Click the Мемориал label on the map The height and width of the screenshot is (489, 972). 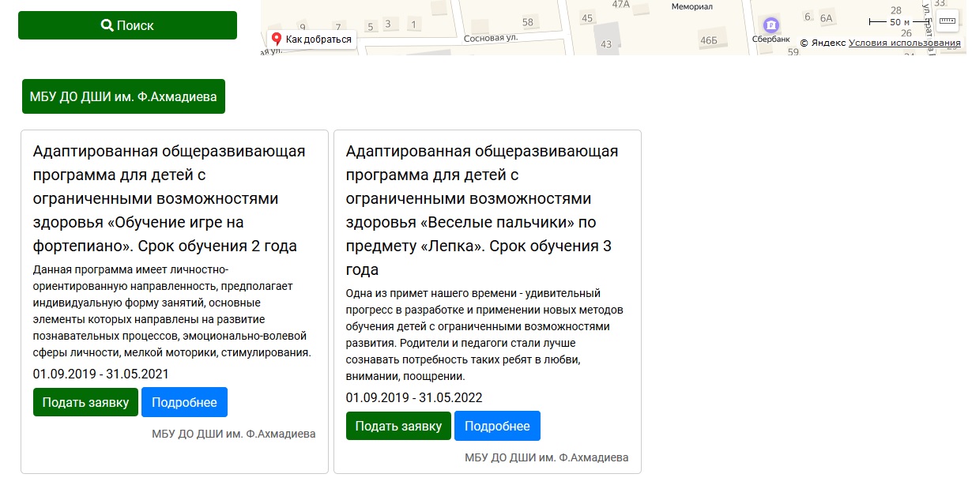point(691,6)
